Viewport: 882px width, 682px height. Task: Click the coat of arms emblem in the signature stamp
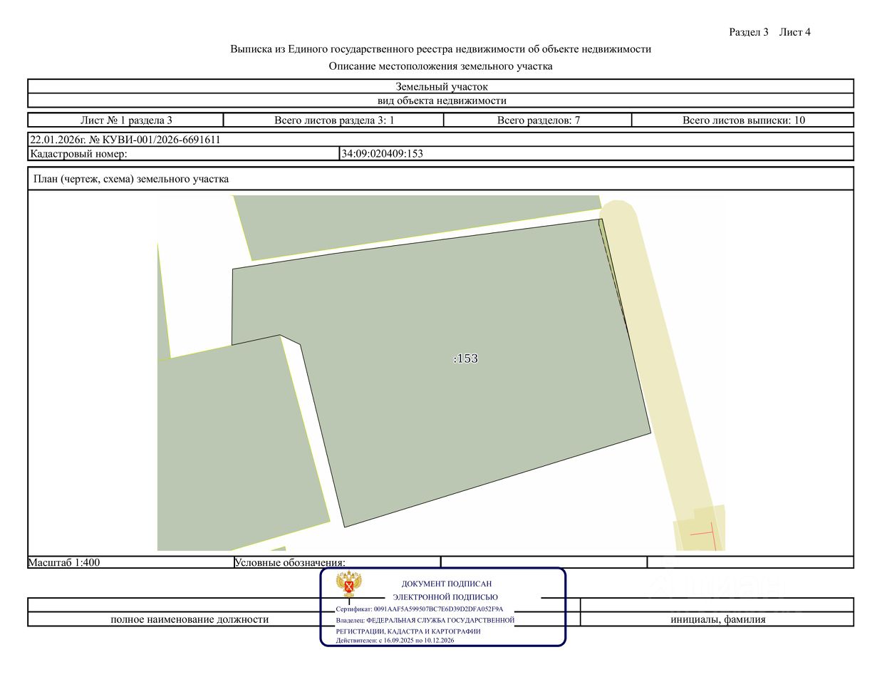tap(349, 585)
